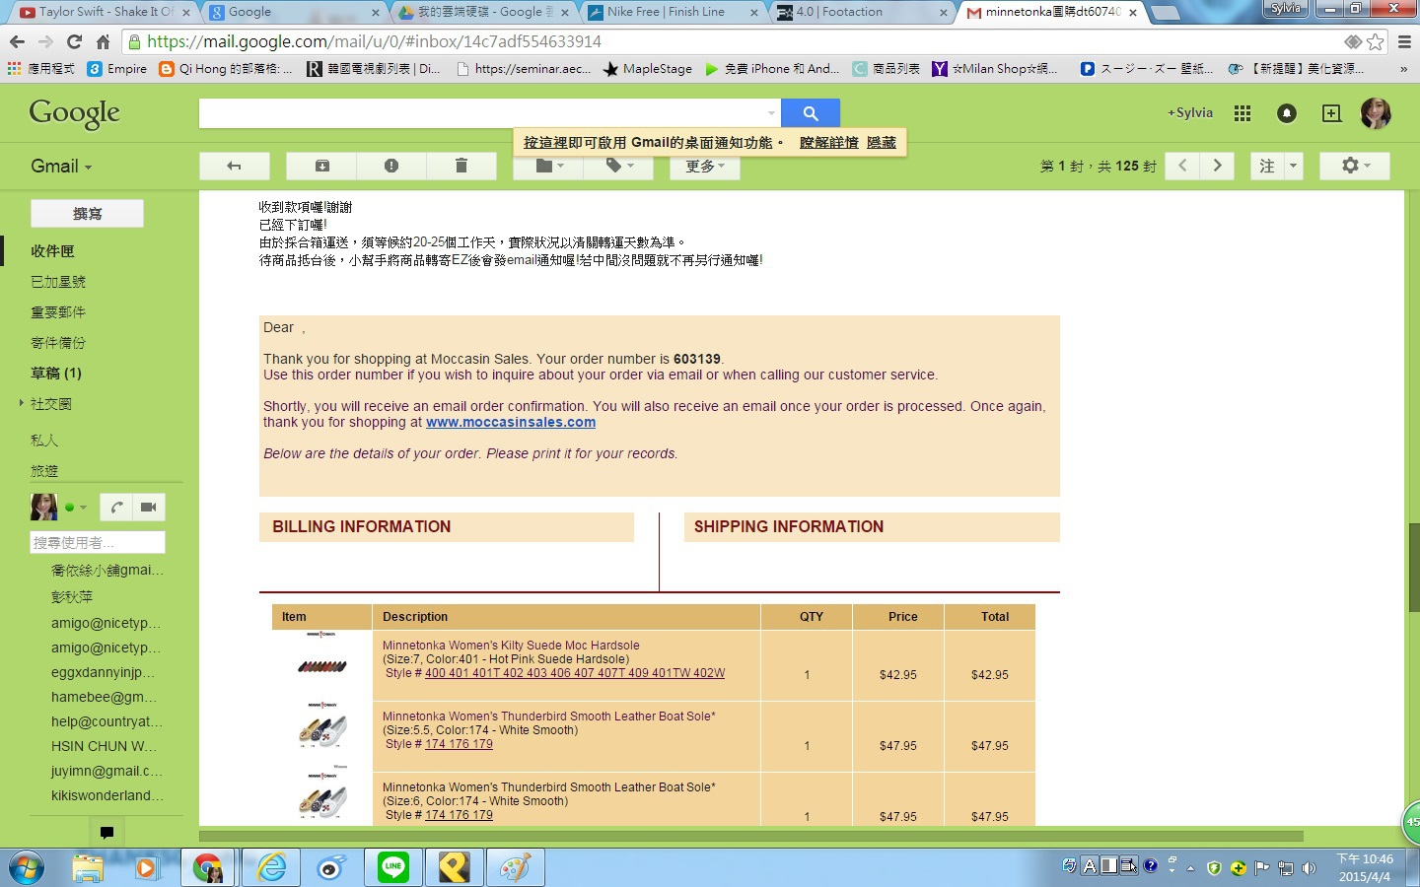Image resolution: width=1420 pixels, height=887 pixels.
Task: Open the Settings gear menu
Action: coord(1355,166)
